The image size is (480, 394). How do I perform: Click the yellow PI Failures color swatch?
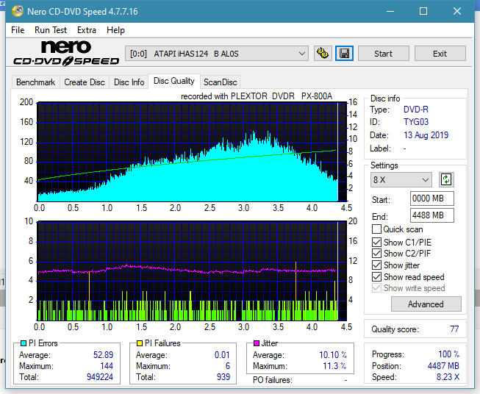139,343
